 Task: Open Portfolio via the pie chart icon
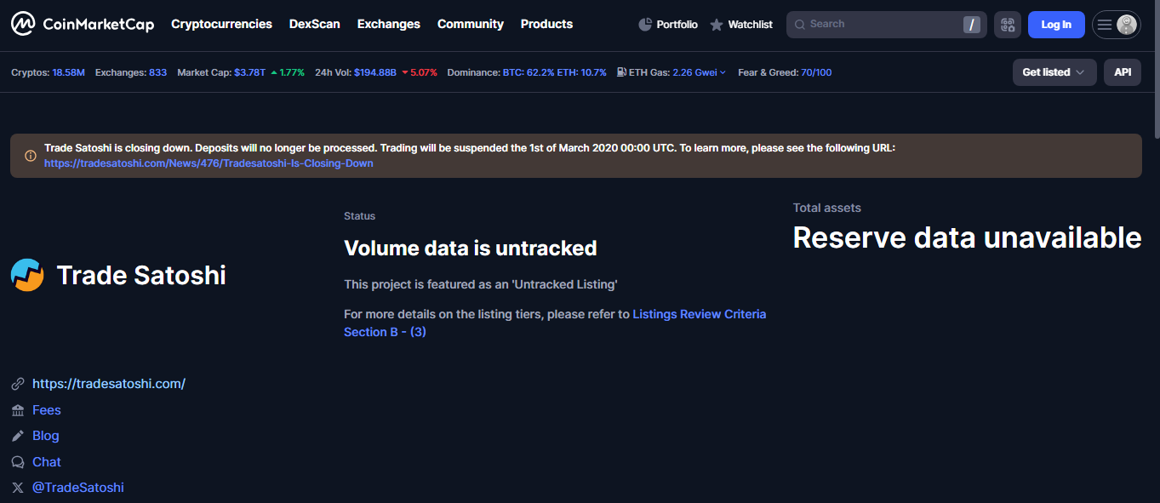coord(645,25)
